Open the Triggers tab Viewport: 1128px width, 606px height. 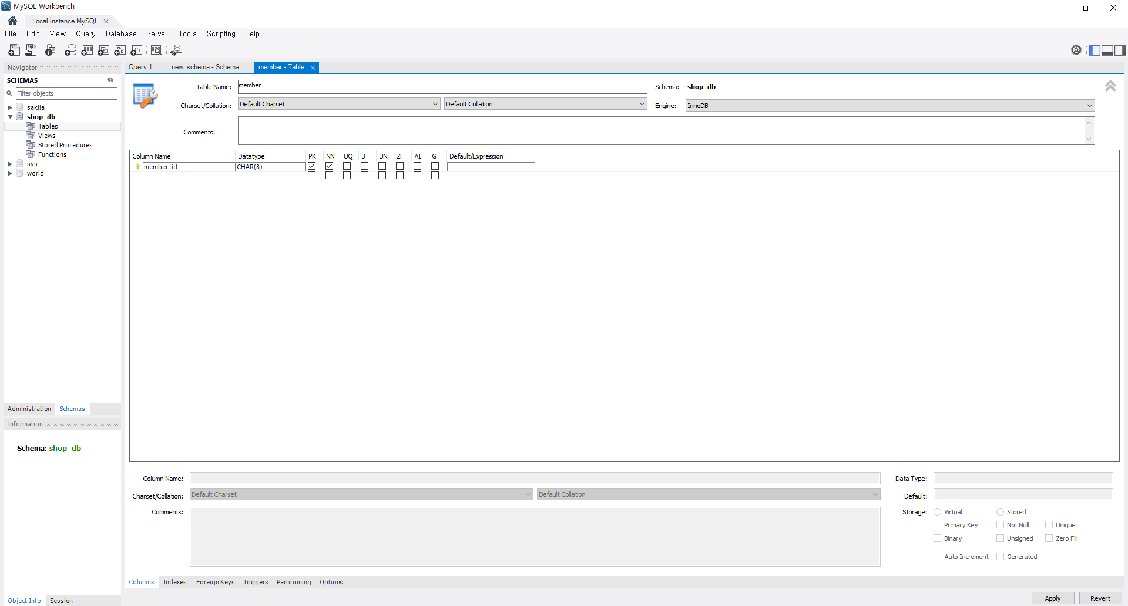256,582
